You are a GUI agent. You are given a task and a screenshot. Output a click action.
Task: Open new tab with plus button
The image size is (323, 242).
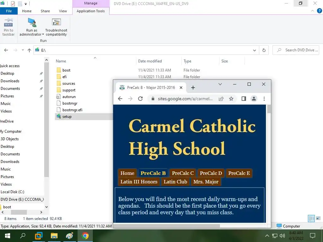(193, 88)
